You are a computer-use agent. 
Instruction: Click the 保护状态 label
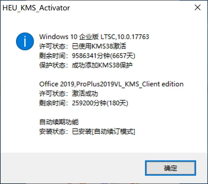pos(52,65)
